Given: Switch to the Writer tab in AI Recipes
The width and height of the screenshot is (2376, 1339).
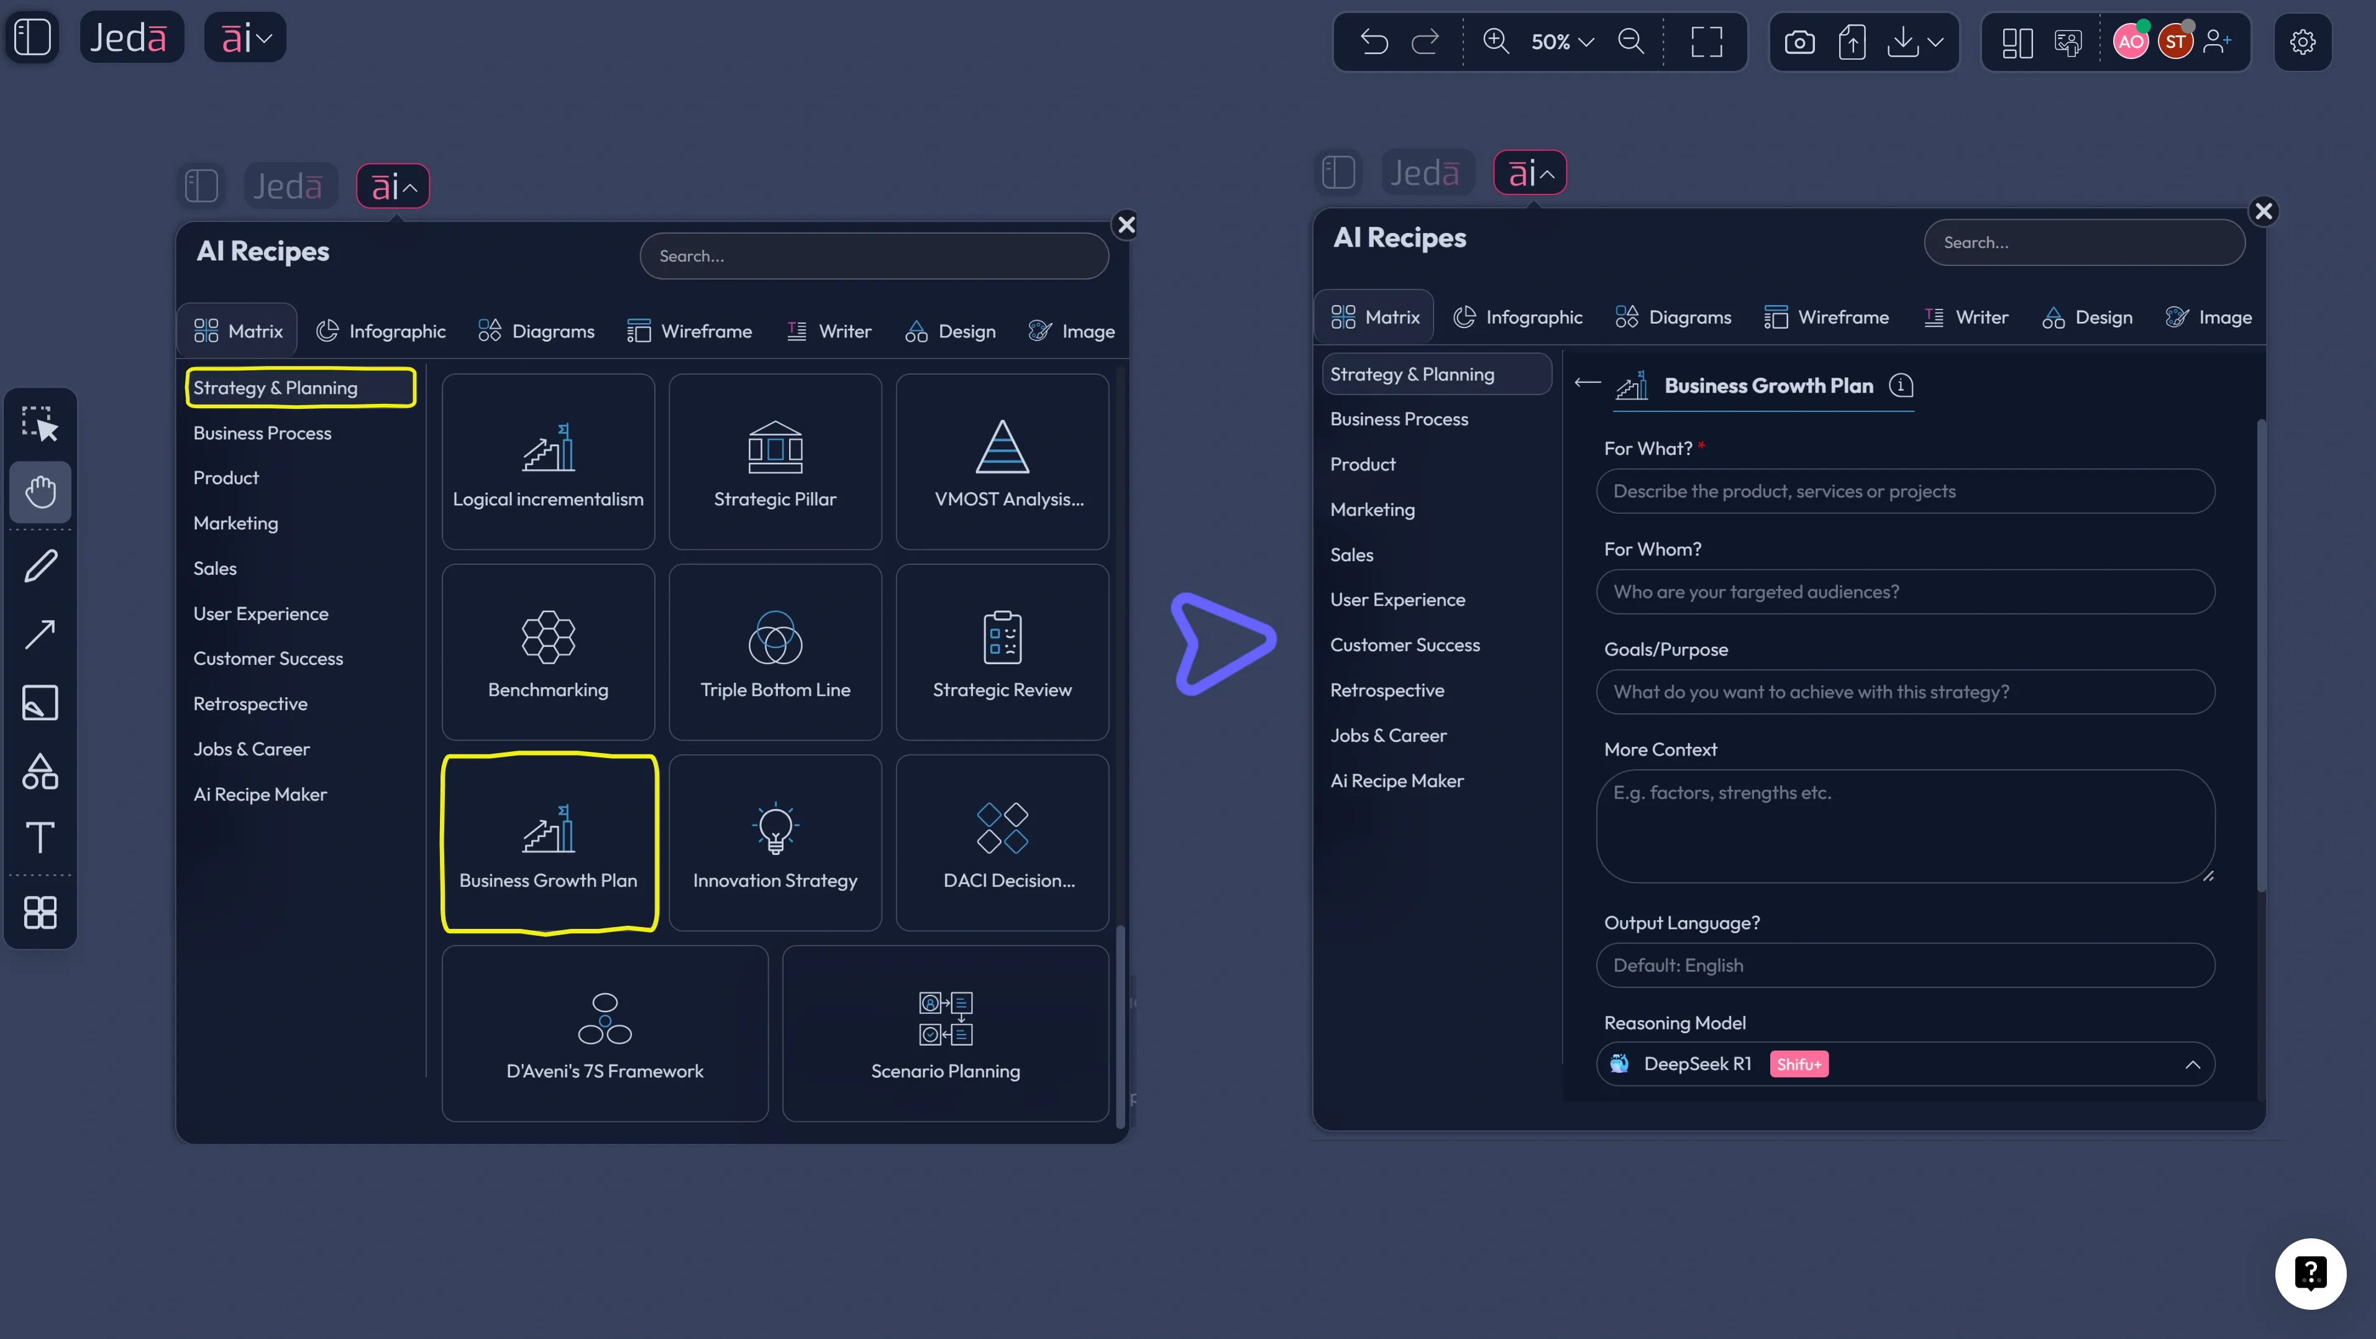Looking at the screenshot, I should click(828, 331).
